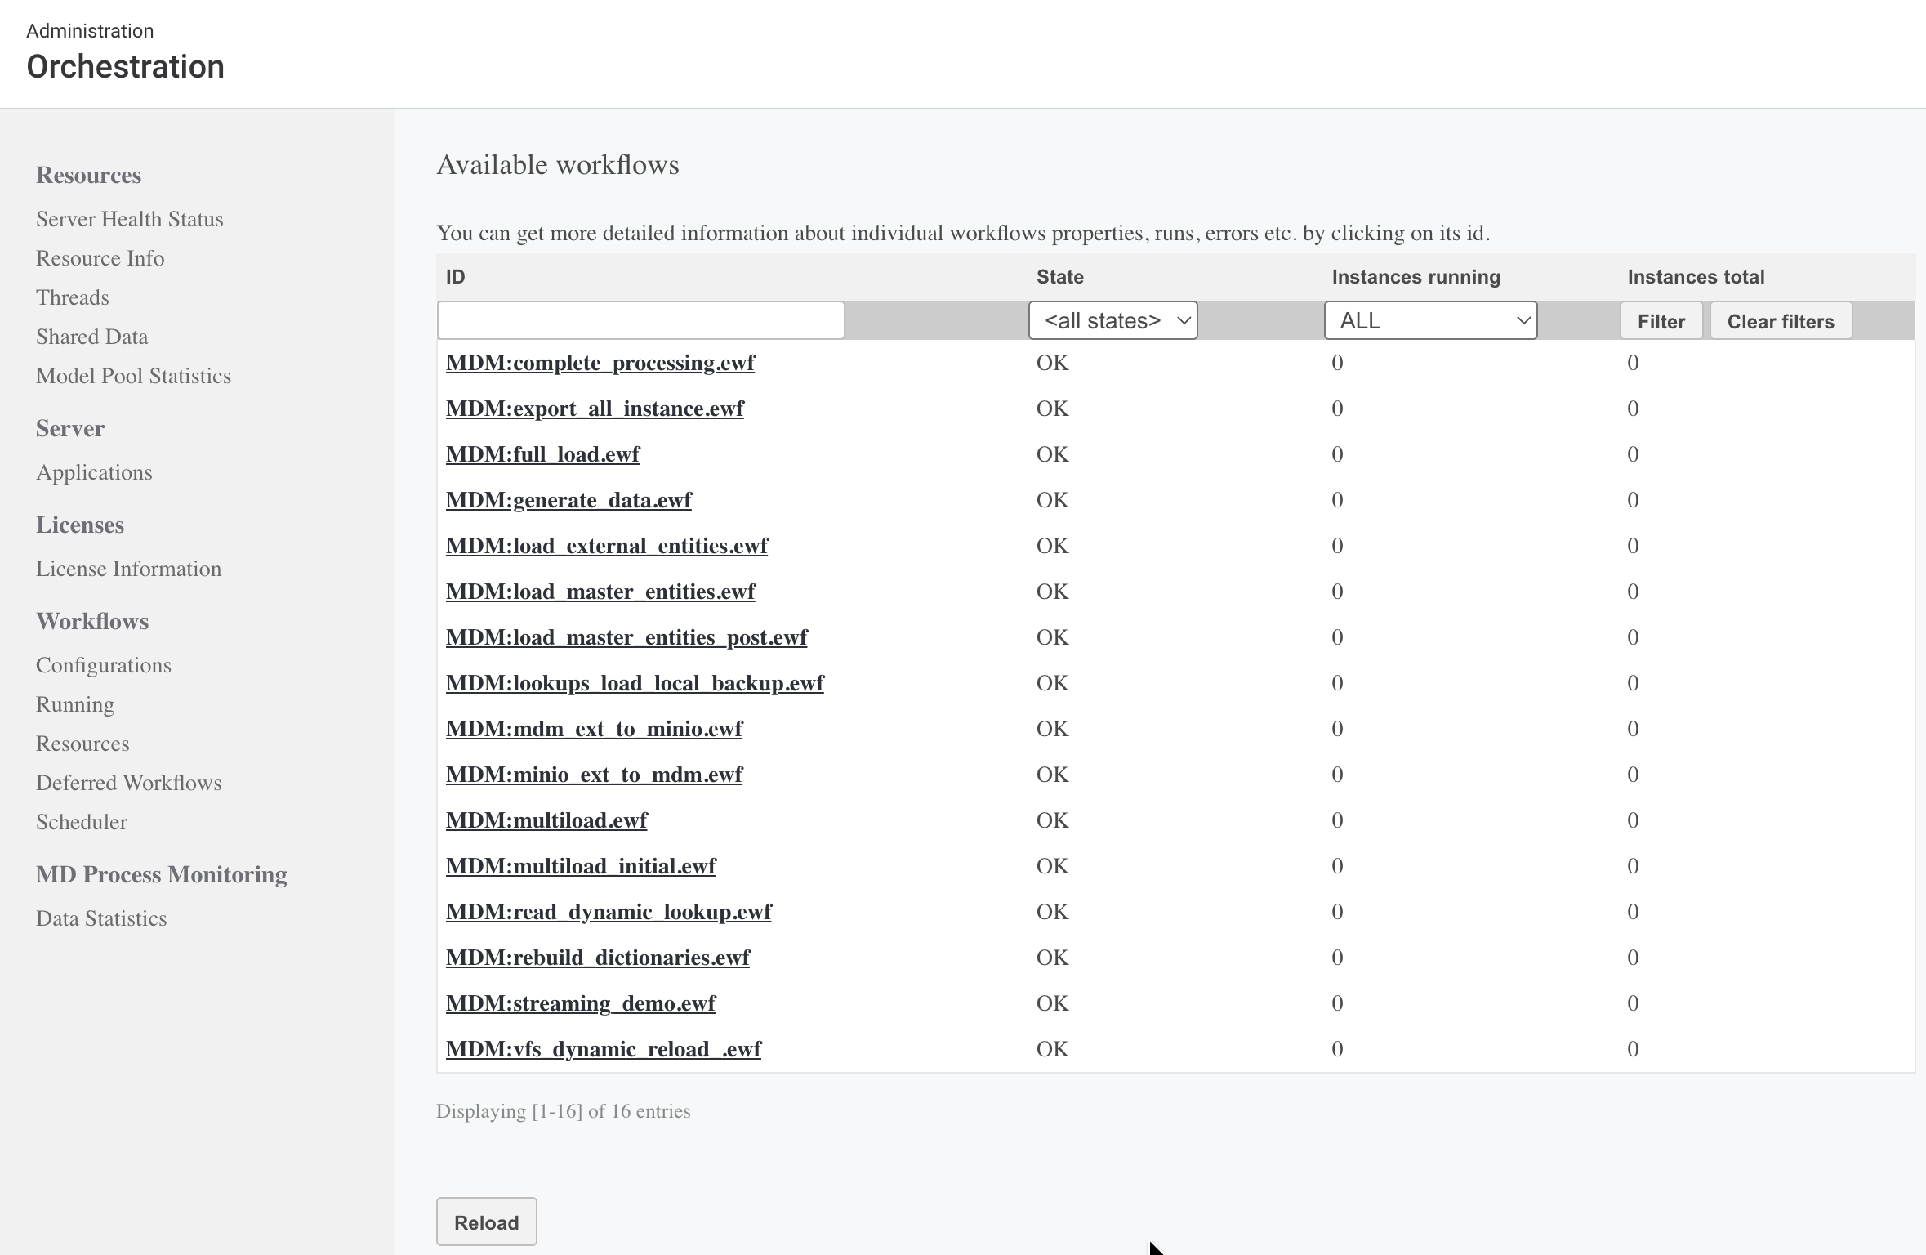Click the ID column header
1926x1255 pixels.
[x=456, y=277]
